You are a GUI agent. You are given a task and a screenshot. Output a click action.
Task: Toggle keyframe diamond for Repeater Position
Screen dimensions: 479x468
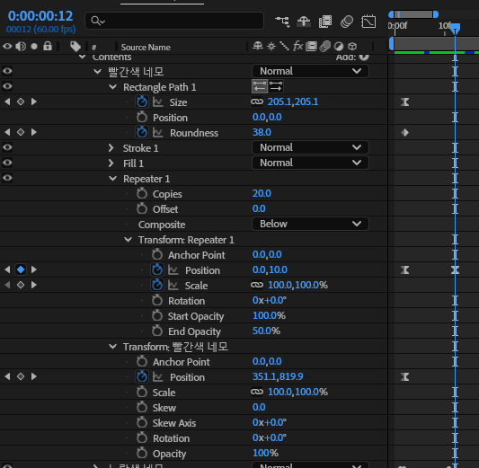tap(21, 269)
